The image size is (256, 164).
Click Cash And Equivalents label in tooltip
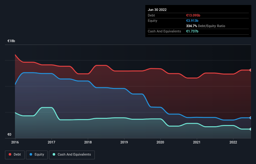(x=164, y=31)
